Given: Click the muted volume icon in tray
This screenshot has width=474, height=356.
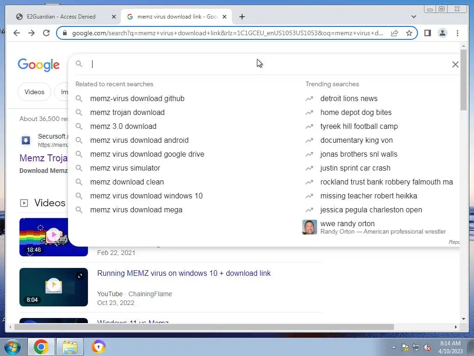Looking at the screenshot, I should pos(427,348).
